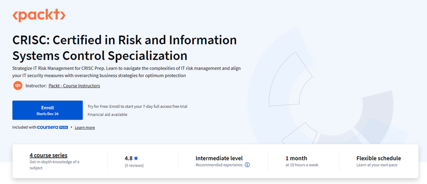This screenshot has height=184, width=427.
Task: Click the CRISC specialization title heading
Action: pyautogui.click(x=124, y=48)
